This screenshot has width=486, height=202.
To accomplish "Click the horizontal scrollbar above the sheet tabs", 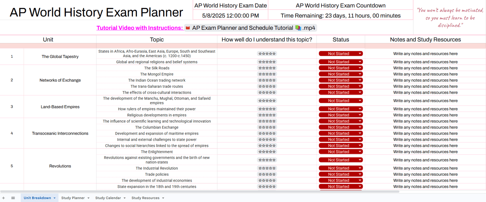I will (x=200, y=192).
